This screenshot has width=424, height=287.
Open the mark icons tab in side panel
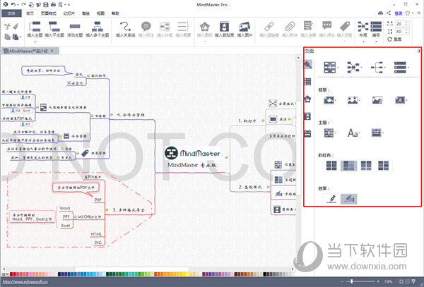(307, 99)
